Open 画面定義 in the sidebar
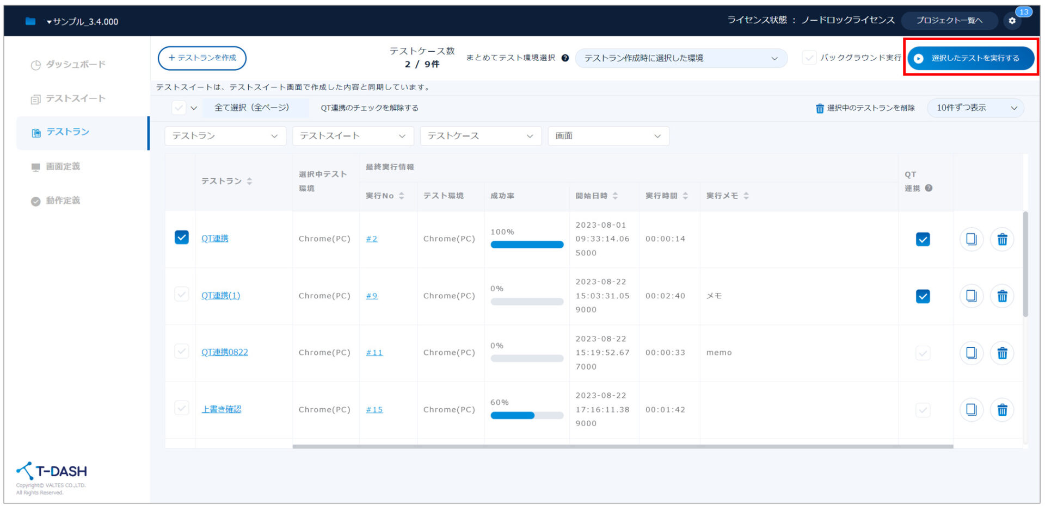Viewport: 1045px width, 506px height. click(x=63, y=166)
